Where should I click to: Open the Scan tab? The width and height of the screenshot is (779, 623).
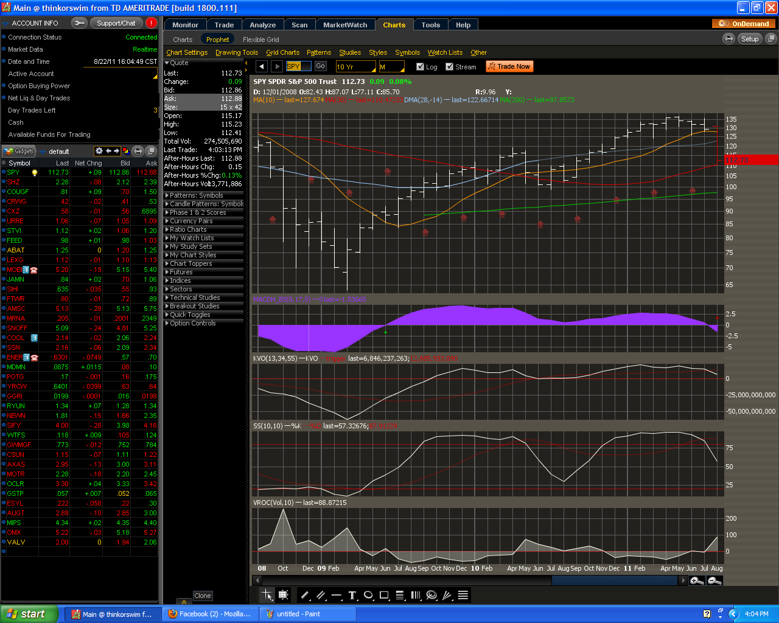pyautogui.click(x=299, y=25)
